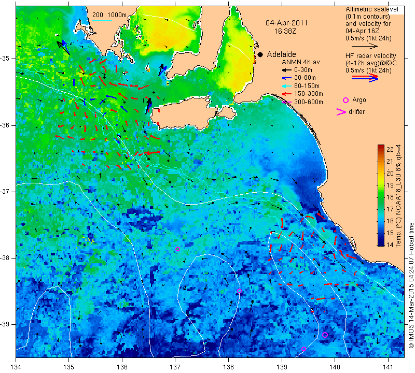Click the red 150-300m legend arrow
415x373 pixels.
click(286, 94)
